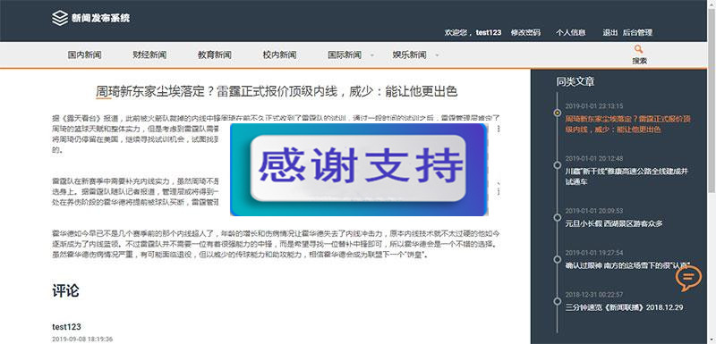The width and height of the screenshot is (716, 344).
Task: Open the 国内新闻 menu item
Action: (x=84, y=55)
